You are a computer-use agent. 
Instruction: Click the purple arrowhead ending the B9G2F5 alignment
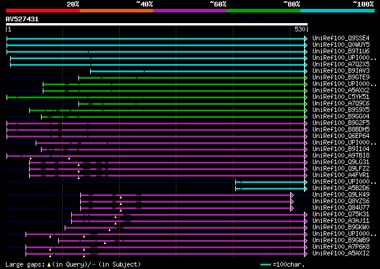[306, 124]
